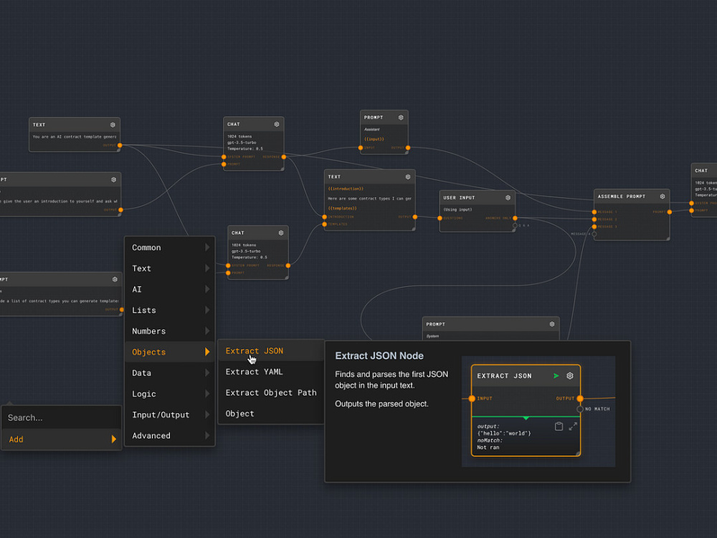Screen dimensions: 717x538
Task: Copy output with clipboard icon in Extract JSON preview
Action: [559, 426]
